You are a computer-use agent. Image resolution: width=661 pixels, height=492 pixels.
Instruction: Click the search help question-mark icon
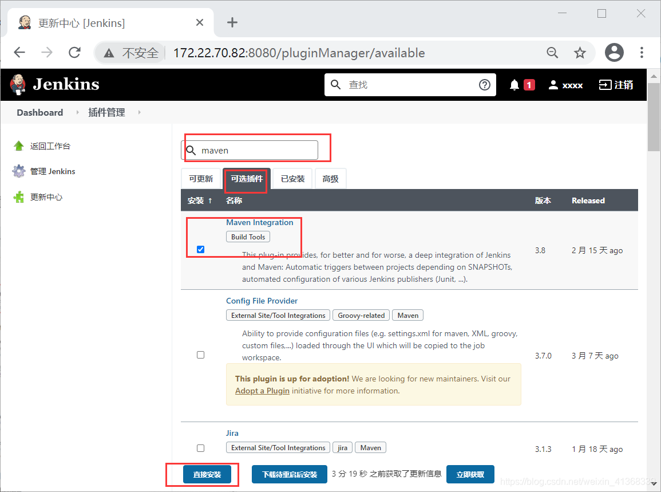(485, 85)
